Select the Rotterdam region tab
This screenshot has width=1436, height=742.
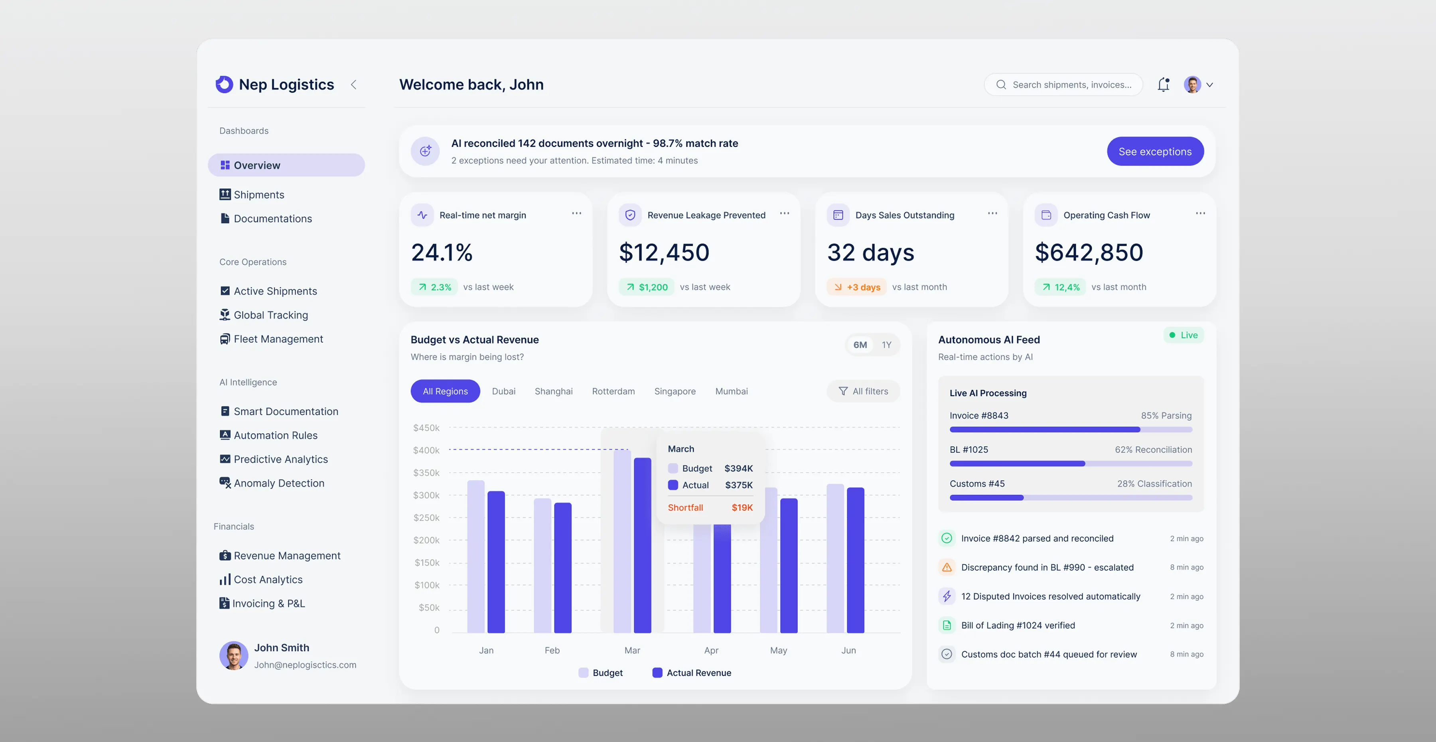(x=613, y=391)
